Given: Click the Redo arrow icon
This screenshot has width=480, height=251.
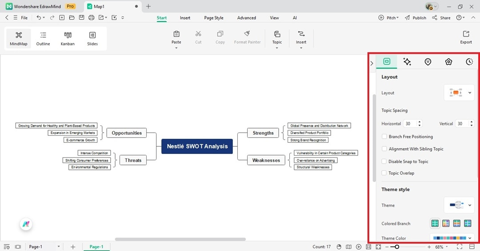Looking at the screenshot, I should 52,18.
